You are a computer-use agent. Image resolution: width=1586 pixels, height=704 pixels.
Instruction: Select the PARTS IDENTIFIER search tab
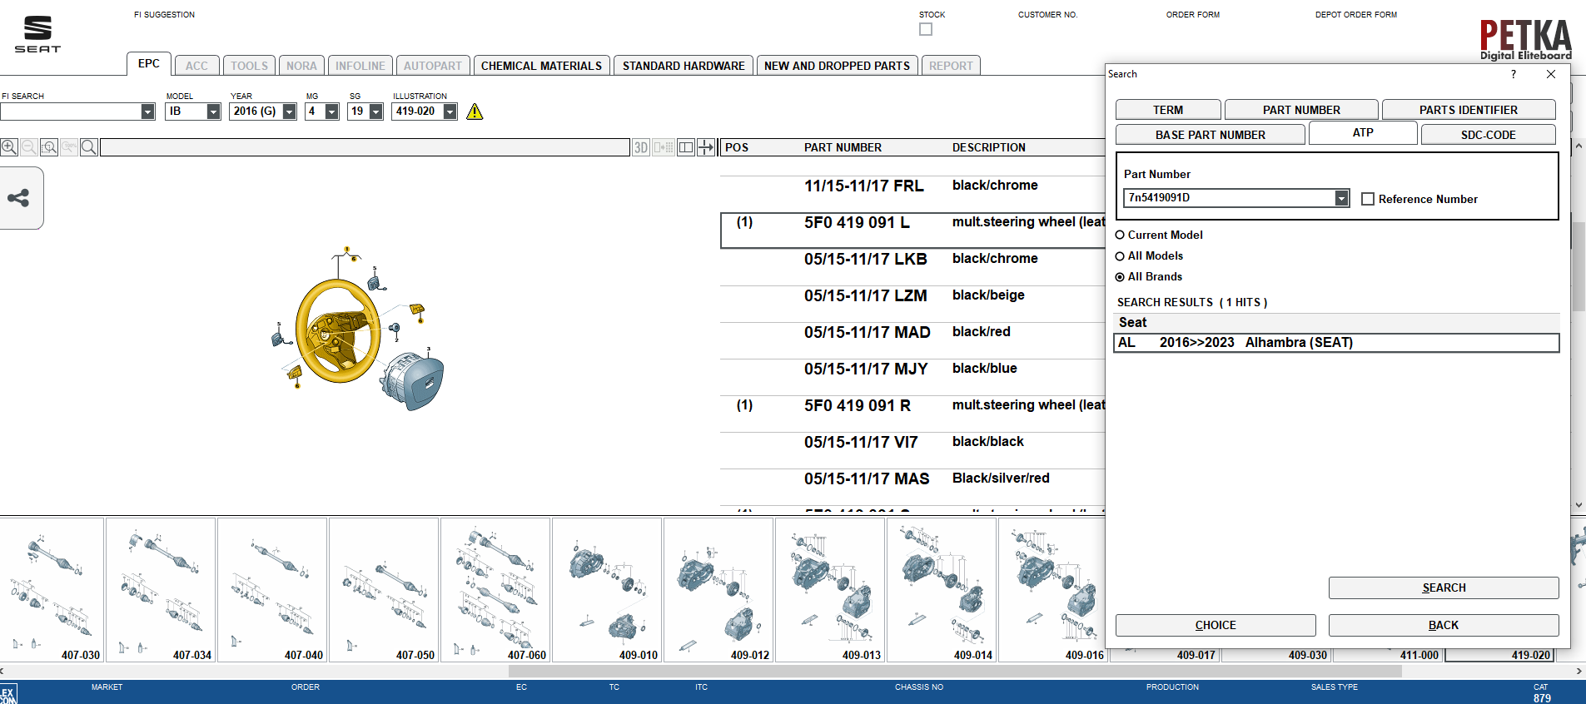pos(1469,110)
